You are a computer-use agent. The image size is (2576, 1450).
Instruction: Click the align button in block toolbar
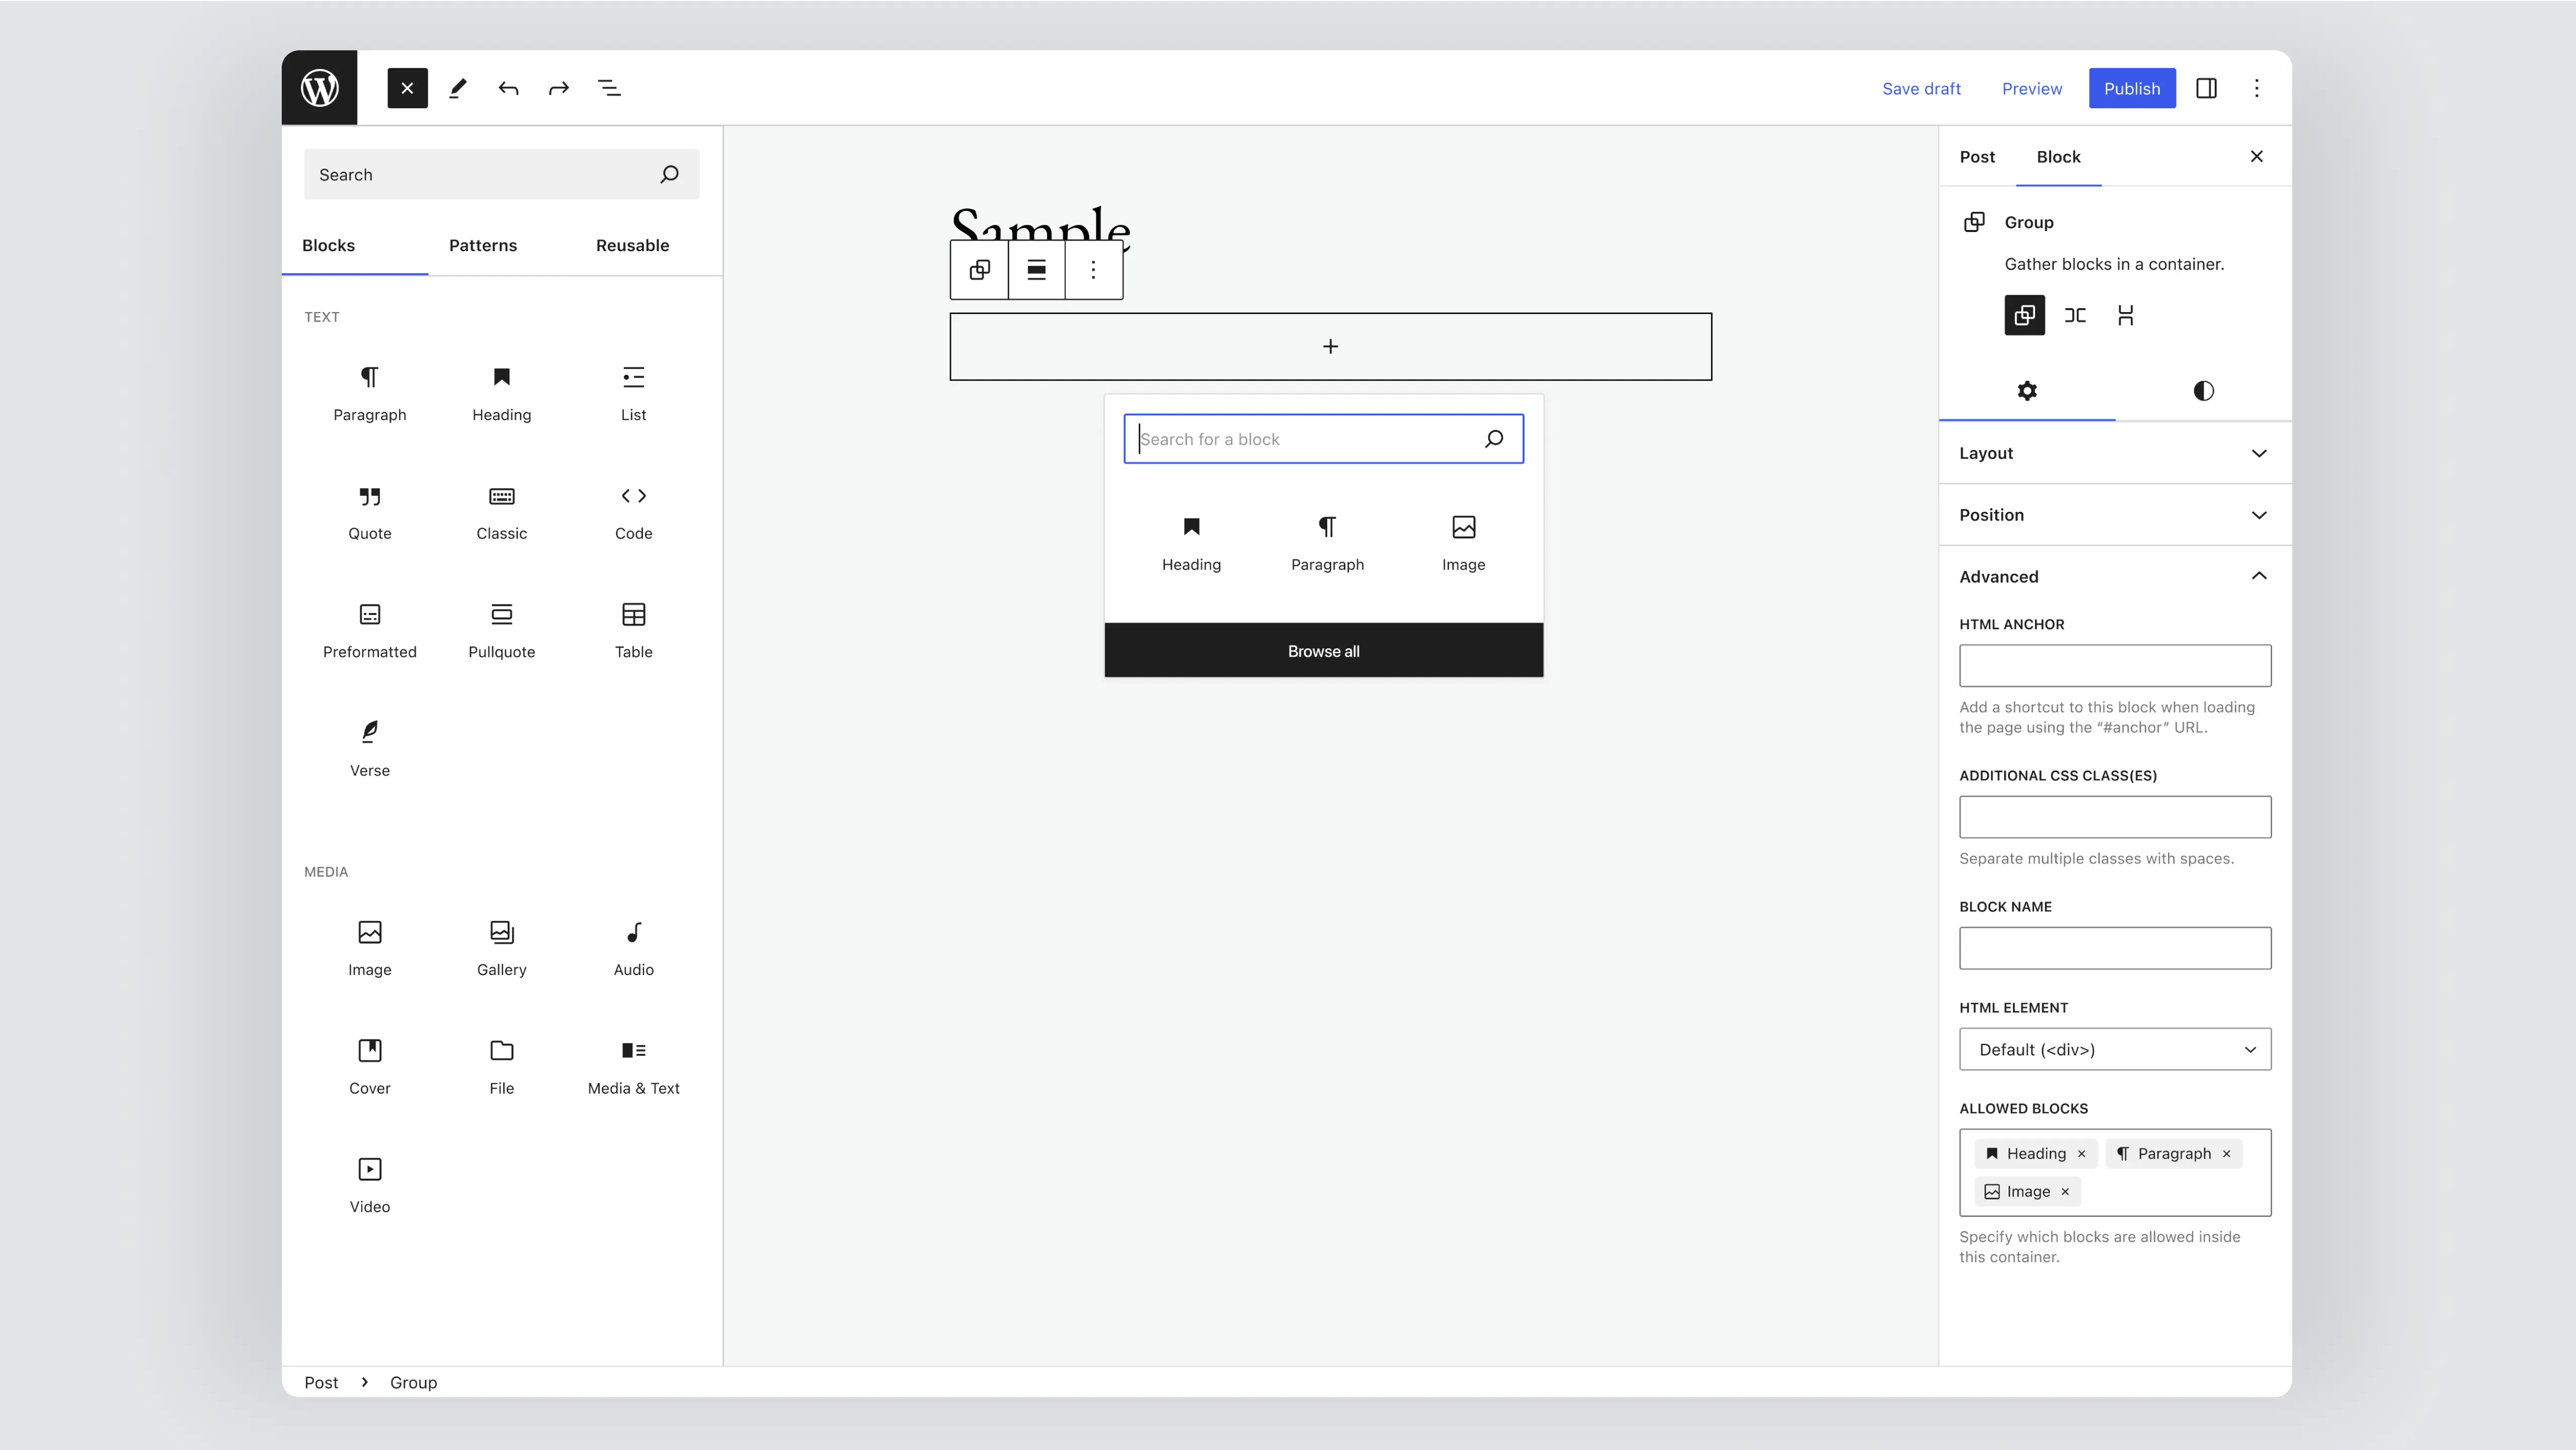click(1036, 270)
